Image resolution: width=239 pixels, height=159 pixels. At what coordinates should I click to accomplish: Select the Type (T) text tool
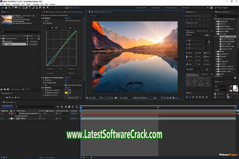(x=29, y=7)
